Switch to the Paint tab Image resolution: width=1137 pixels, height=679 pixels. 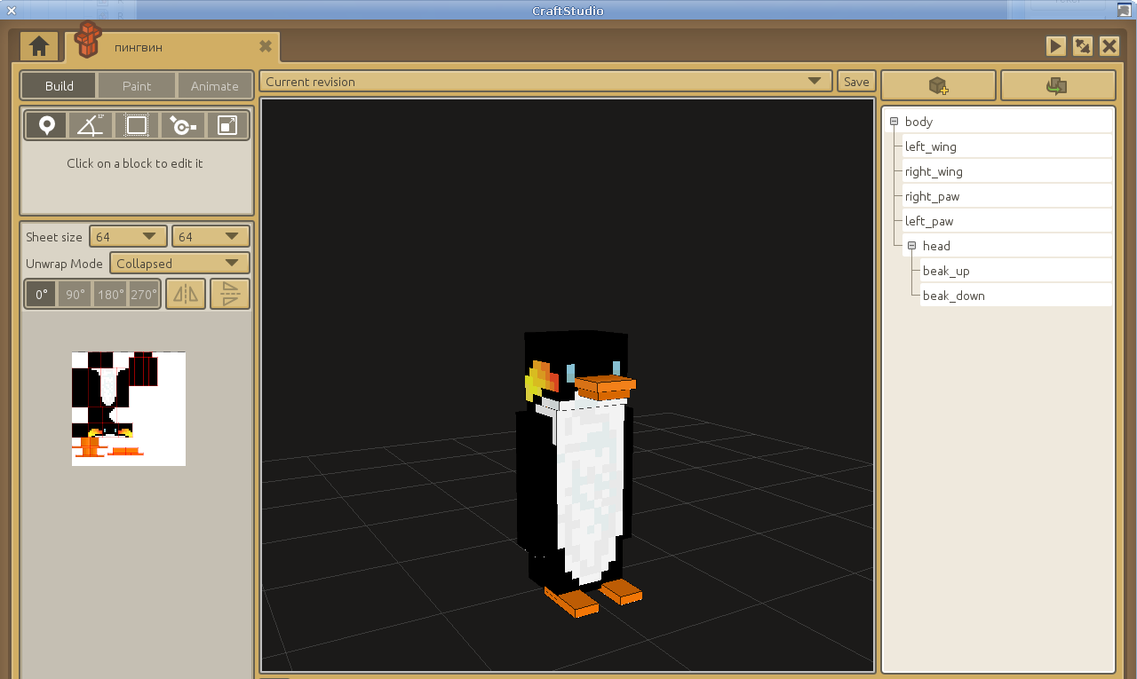click(137, 86)
